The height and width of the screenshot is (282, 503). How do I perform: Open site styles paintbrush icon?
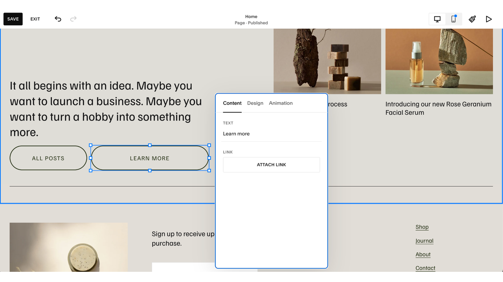coord(472,19)
